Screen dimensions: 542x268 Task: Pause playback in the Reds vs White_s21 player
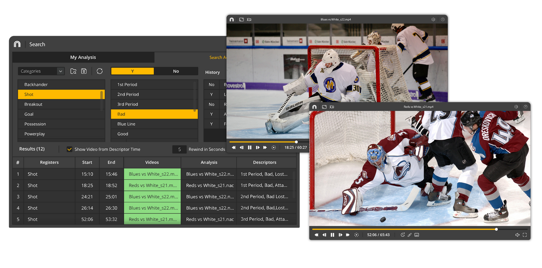tap(332, 235)
